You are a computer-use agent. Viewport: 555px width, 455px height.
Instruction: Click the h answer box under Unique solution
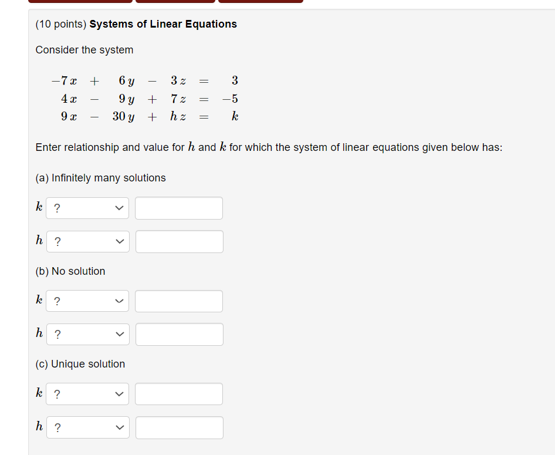click(179, 427)
